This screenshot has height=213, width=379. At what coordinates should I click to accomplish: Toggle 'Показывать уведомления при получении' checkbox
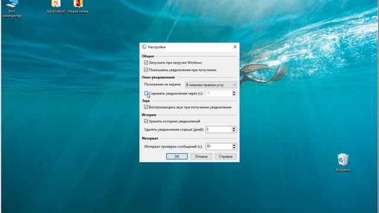click(x=146, y=70)
